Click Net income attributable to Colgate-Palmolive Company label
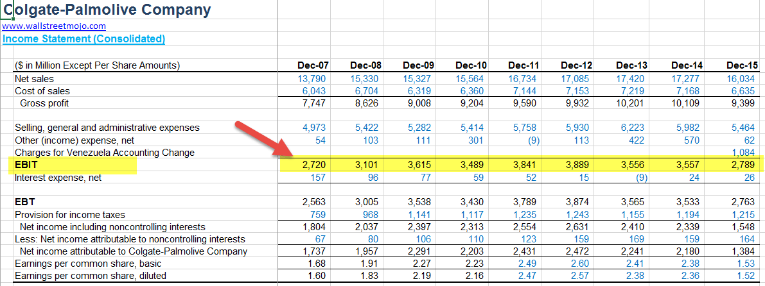 tap(134, 251)
